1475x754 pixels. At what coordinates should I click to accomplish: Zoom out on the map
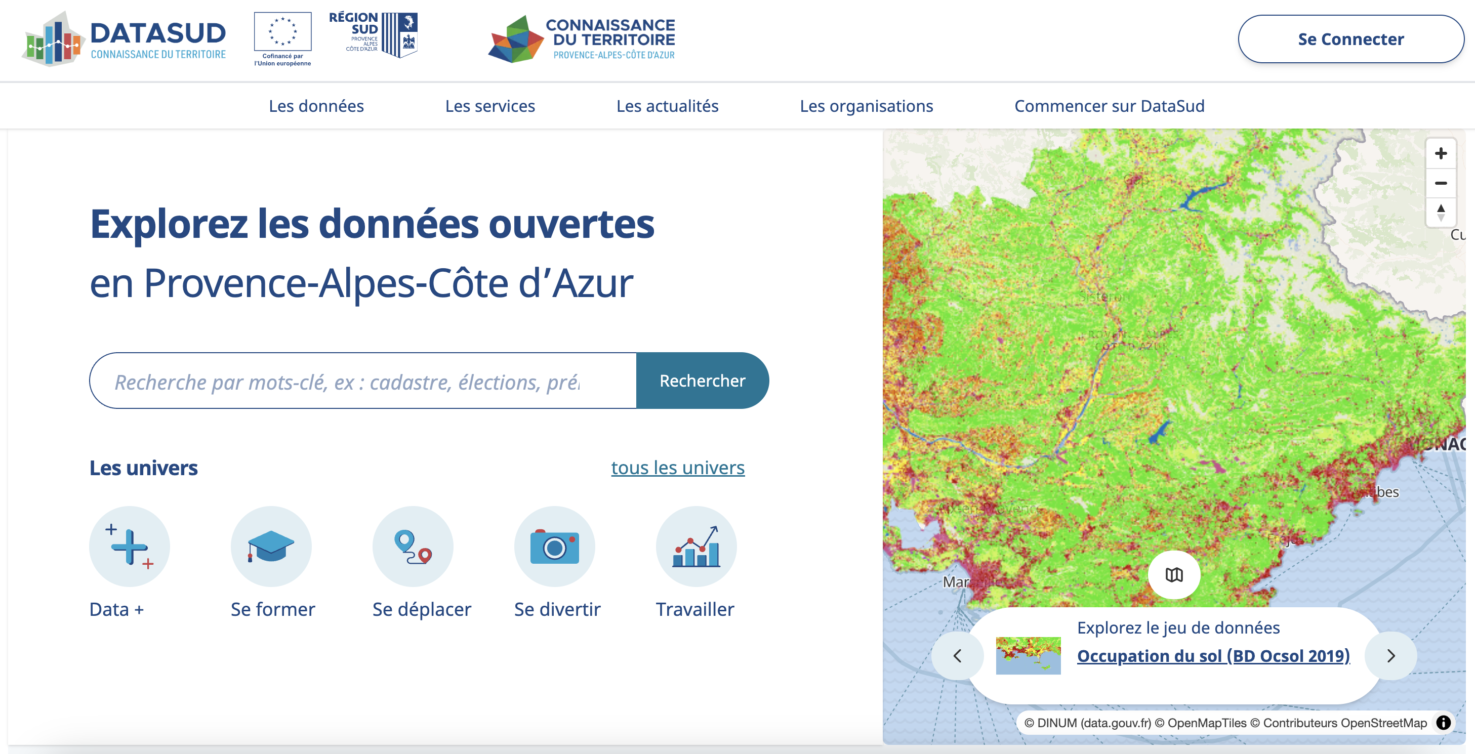tap(1441, 183)
